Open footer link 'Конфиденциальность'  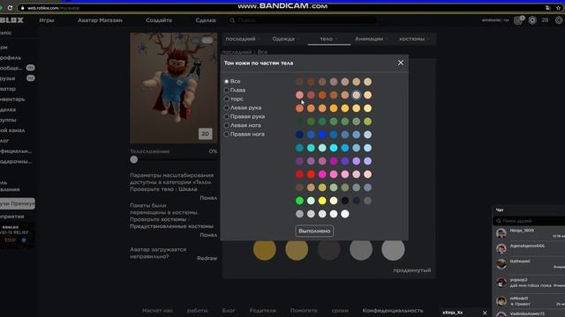(393, 310)
